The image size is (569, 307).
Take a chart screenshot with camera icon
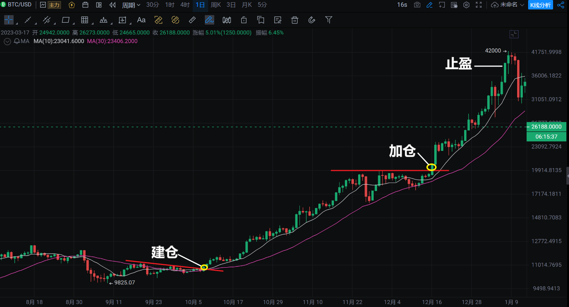pyautogui.click(x=417, y=5)
